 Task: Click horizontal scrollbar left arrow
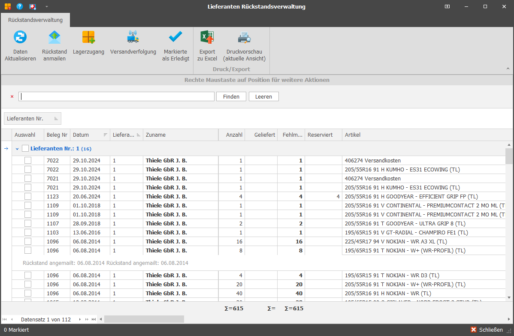point(101,319)
